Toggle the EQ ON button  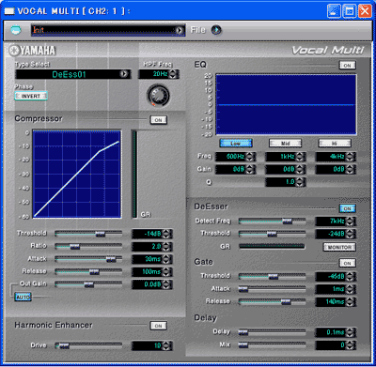pyautogui.click(x=347, y=66)
